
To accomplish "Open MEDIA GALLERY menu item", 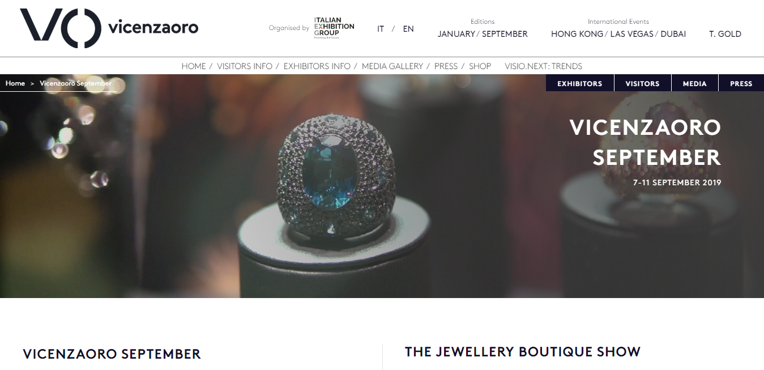I will [x=392, y=66].
